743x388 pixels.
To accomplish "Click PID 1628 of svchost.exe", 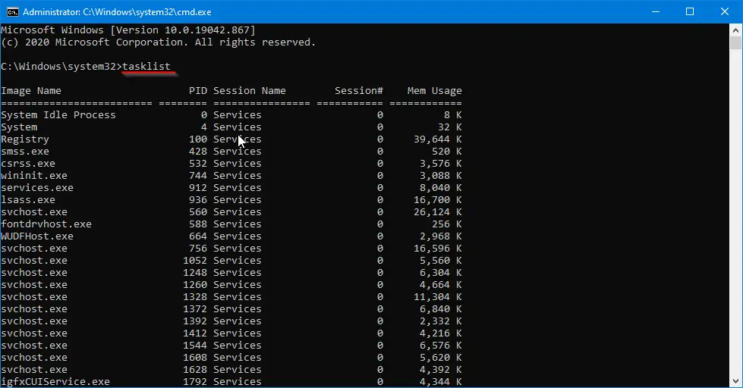I will 195,370.
